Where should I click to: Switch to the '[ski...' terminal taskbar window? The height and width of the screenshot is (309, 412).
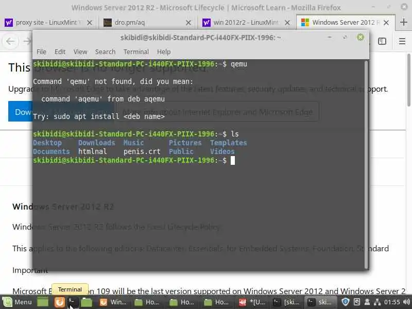(x=286, y=302)
